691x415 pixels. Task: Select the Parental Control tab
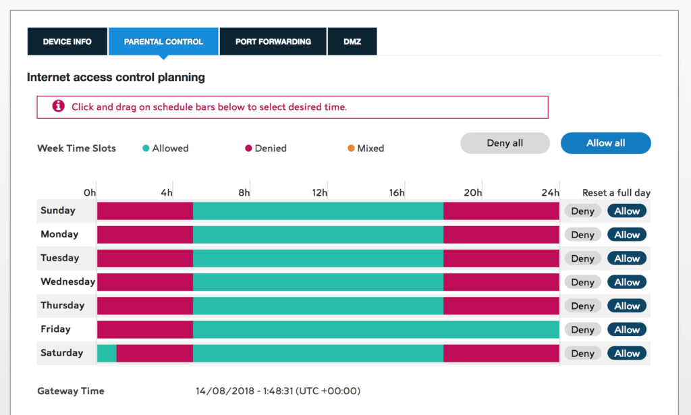click(x=163, y=42)
